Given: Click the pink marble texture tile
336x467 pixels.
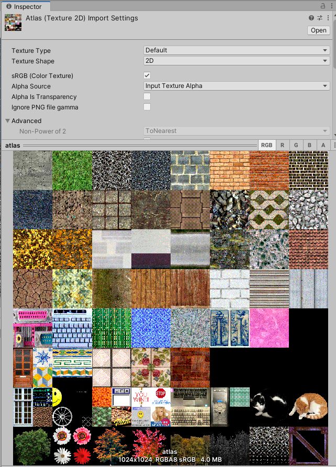Looking at the screenshot, I should (x=269, y=328).
